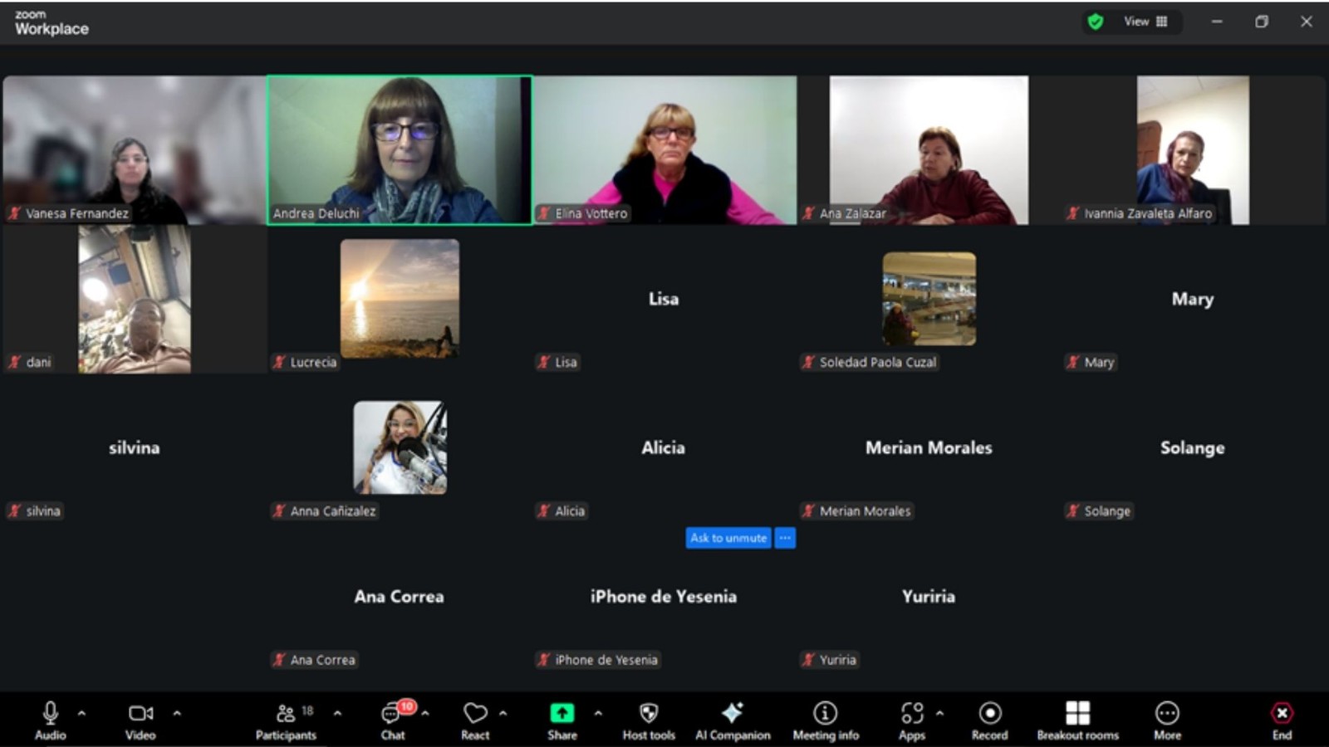Show Meeting info
This screenshot has width=1329, height=747.
point(826,720)
